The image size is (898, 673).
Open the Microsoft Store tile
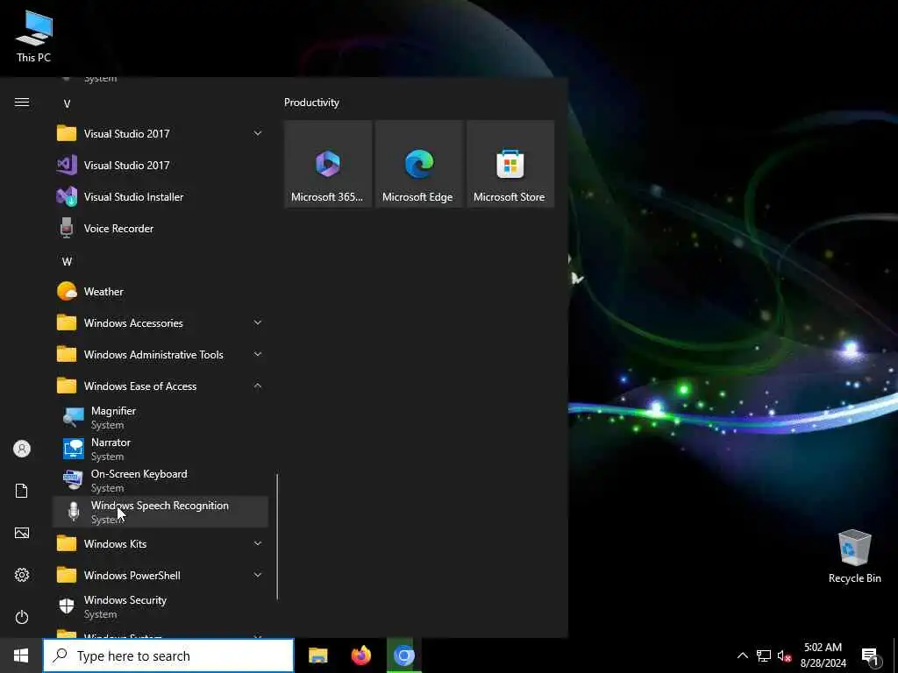(510, 164)
